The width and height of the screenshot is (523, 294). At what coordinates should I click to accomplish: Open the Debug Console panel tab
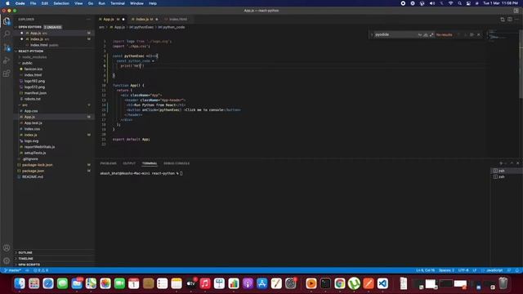tap(177, 163)
